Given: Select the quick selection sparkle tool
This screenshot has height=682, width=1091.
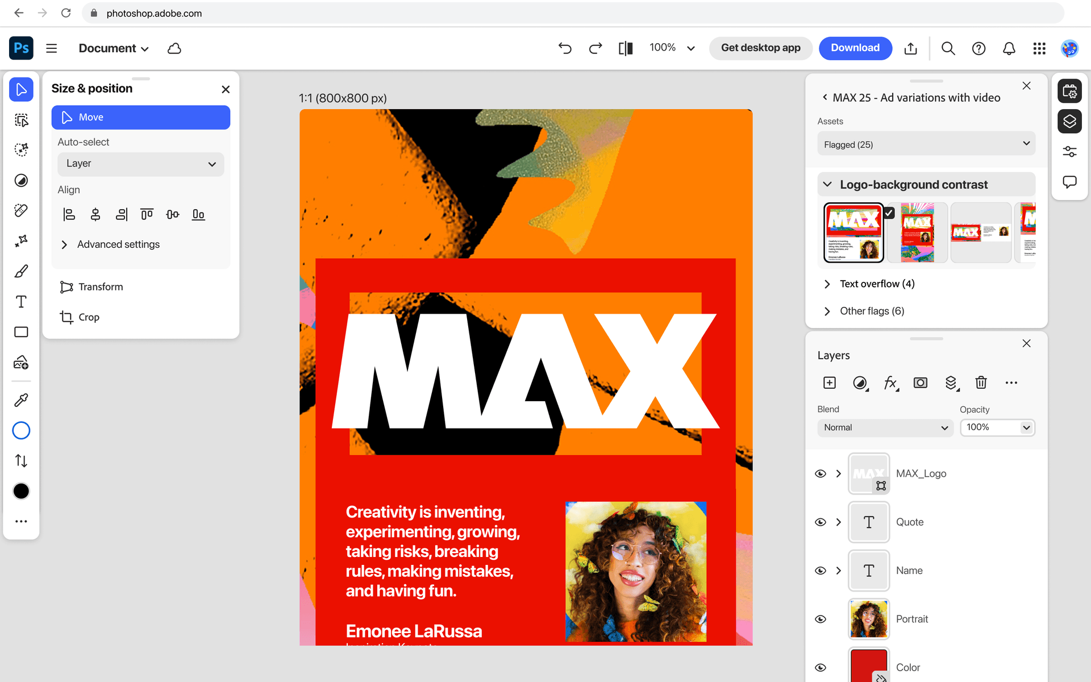Looking at the screenshot, I should 21,150.
